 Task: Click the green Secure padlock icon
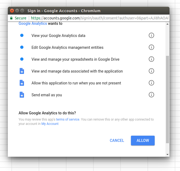11,18
